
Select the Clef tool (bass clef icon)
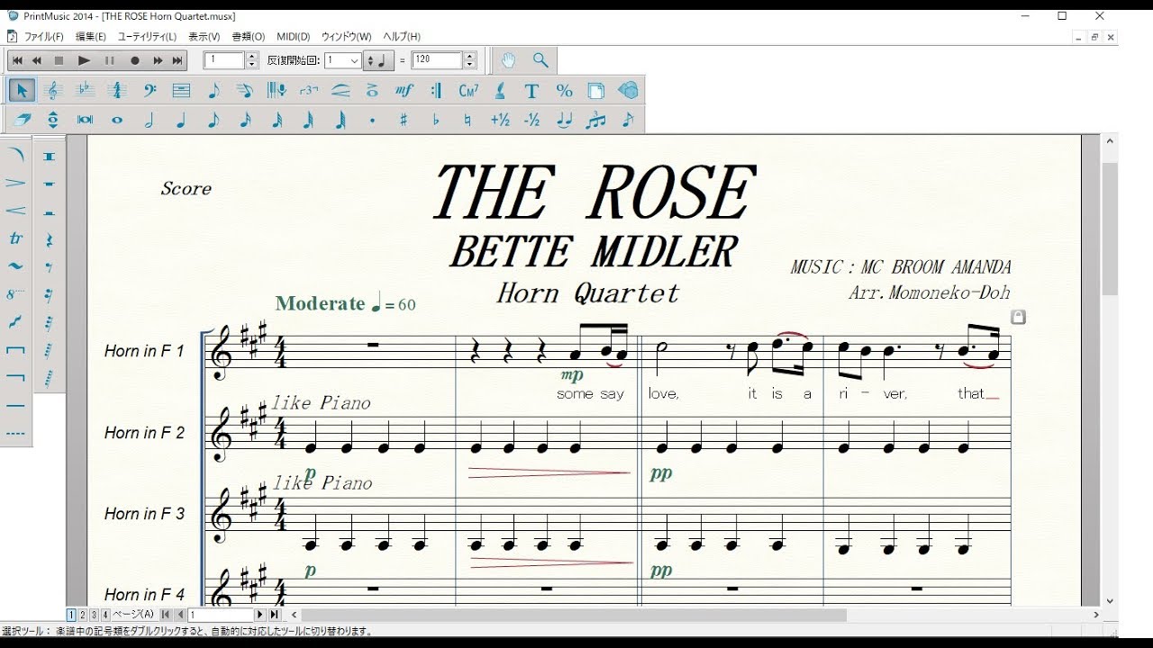click(x=150, y=91)
